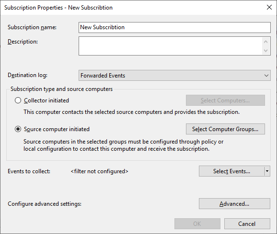The height and width of the screenshot is (234, 277).
Task: Click the Collector initiated label text
Action: click(46, 100)
